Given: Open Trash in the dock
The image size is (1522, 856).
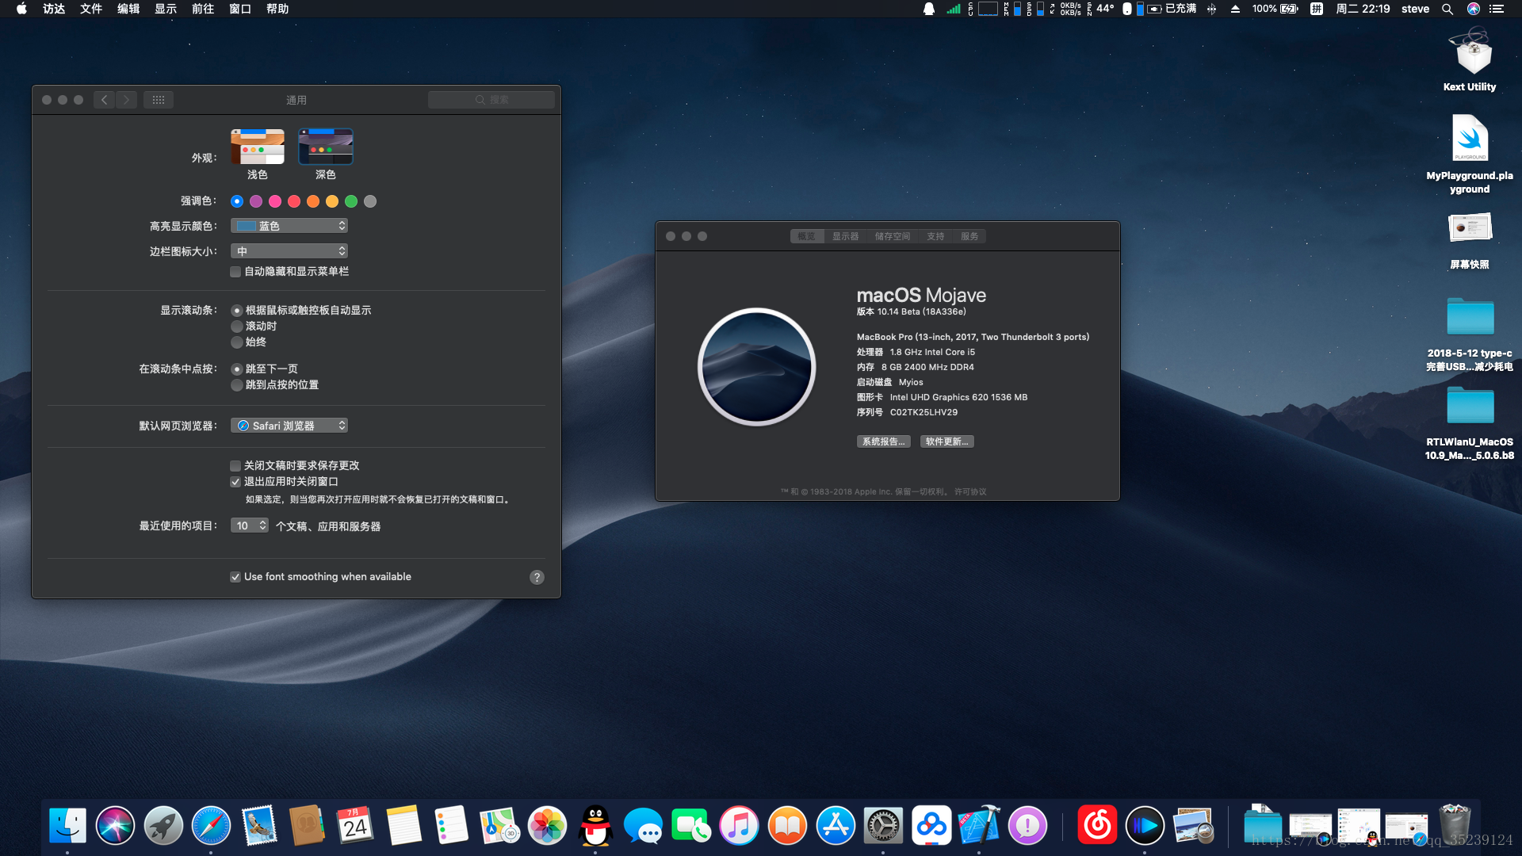Looking at the screenshot, I should click(x=1455, y=826).
